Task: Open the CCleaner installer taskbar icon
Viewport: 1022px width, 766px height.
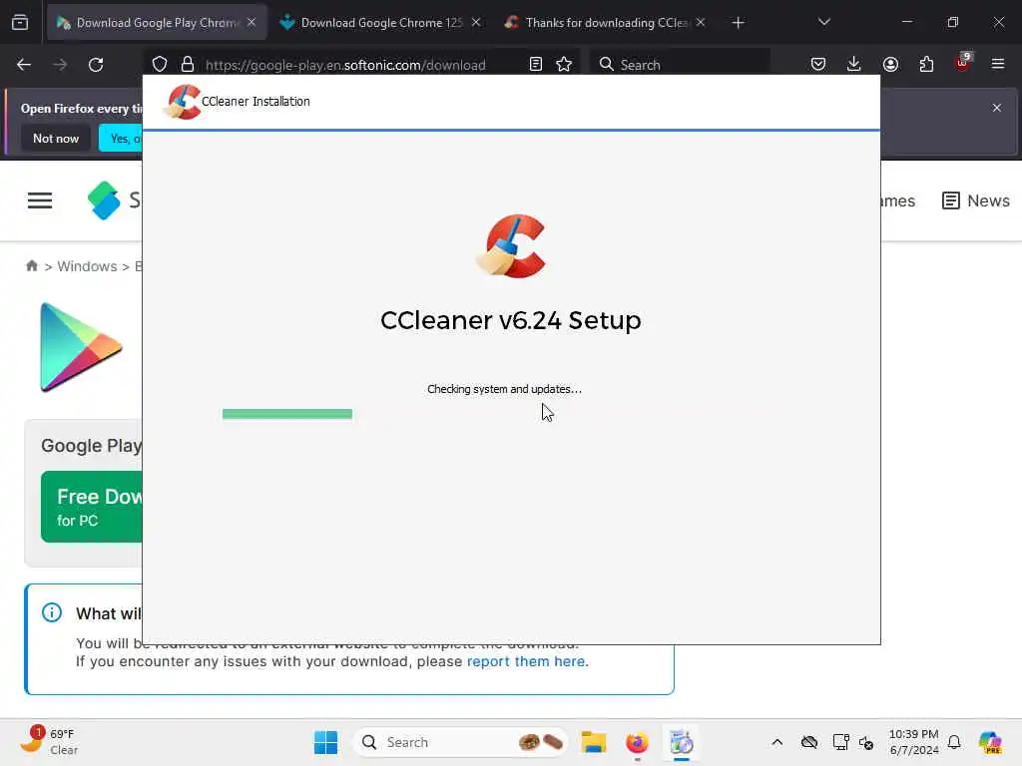Action: tap(681, 742)
